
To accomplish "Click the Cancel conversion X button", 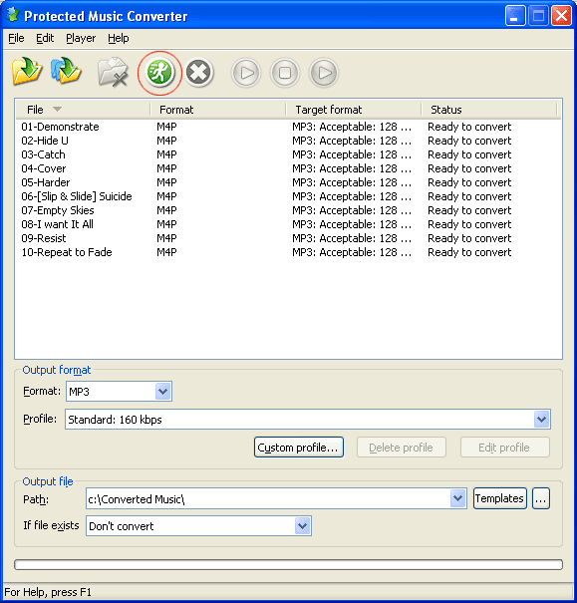I will (198, 73).
